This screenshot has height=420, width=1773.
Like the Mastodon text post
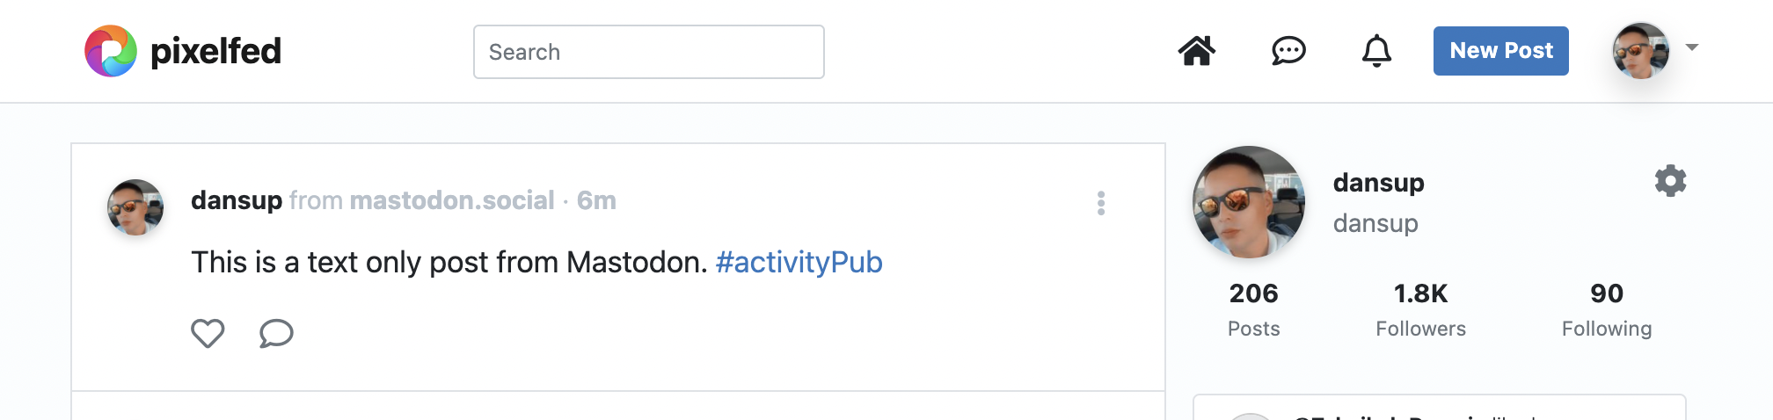[x=208, y=333]
